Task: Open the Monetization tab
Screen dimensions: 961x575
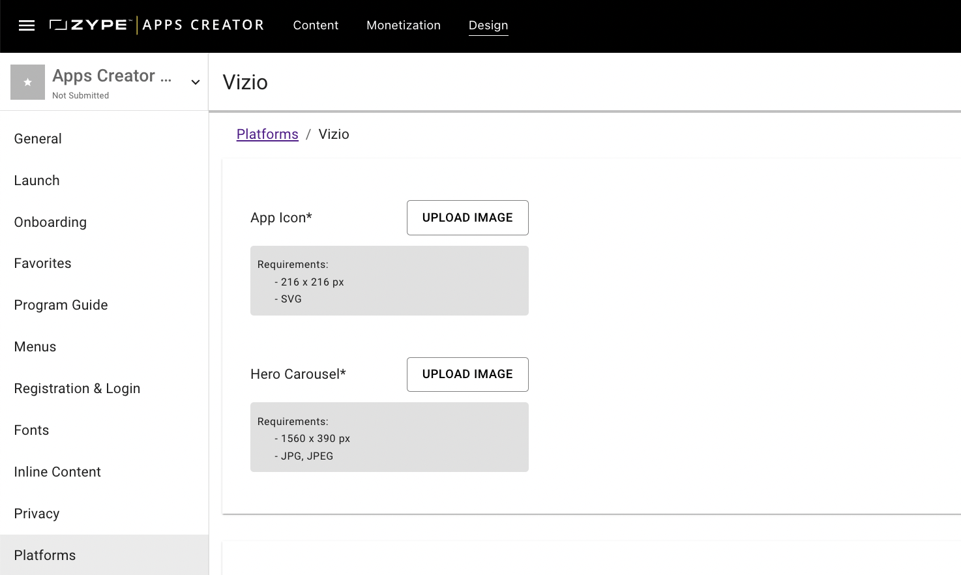Action: click(404, 25)
